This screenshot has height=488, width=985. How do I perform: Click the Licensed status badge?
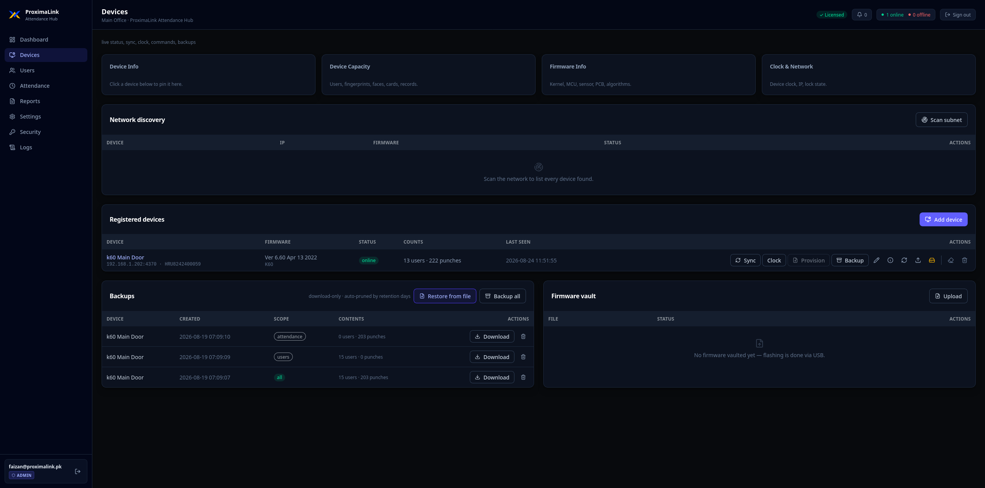832,15
